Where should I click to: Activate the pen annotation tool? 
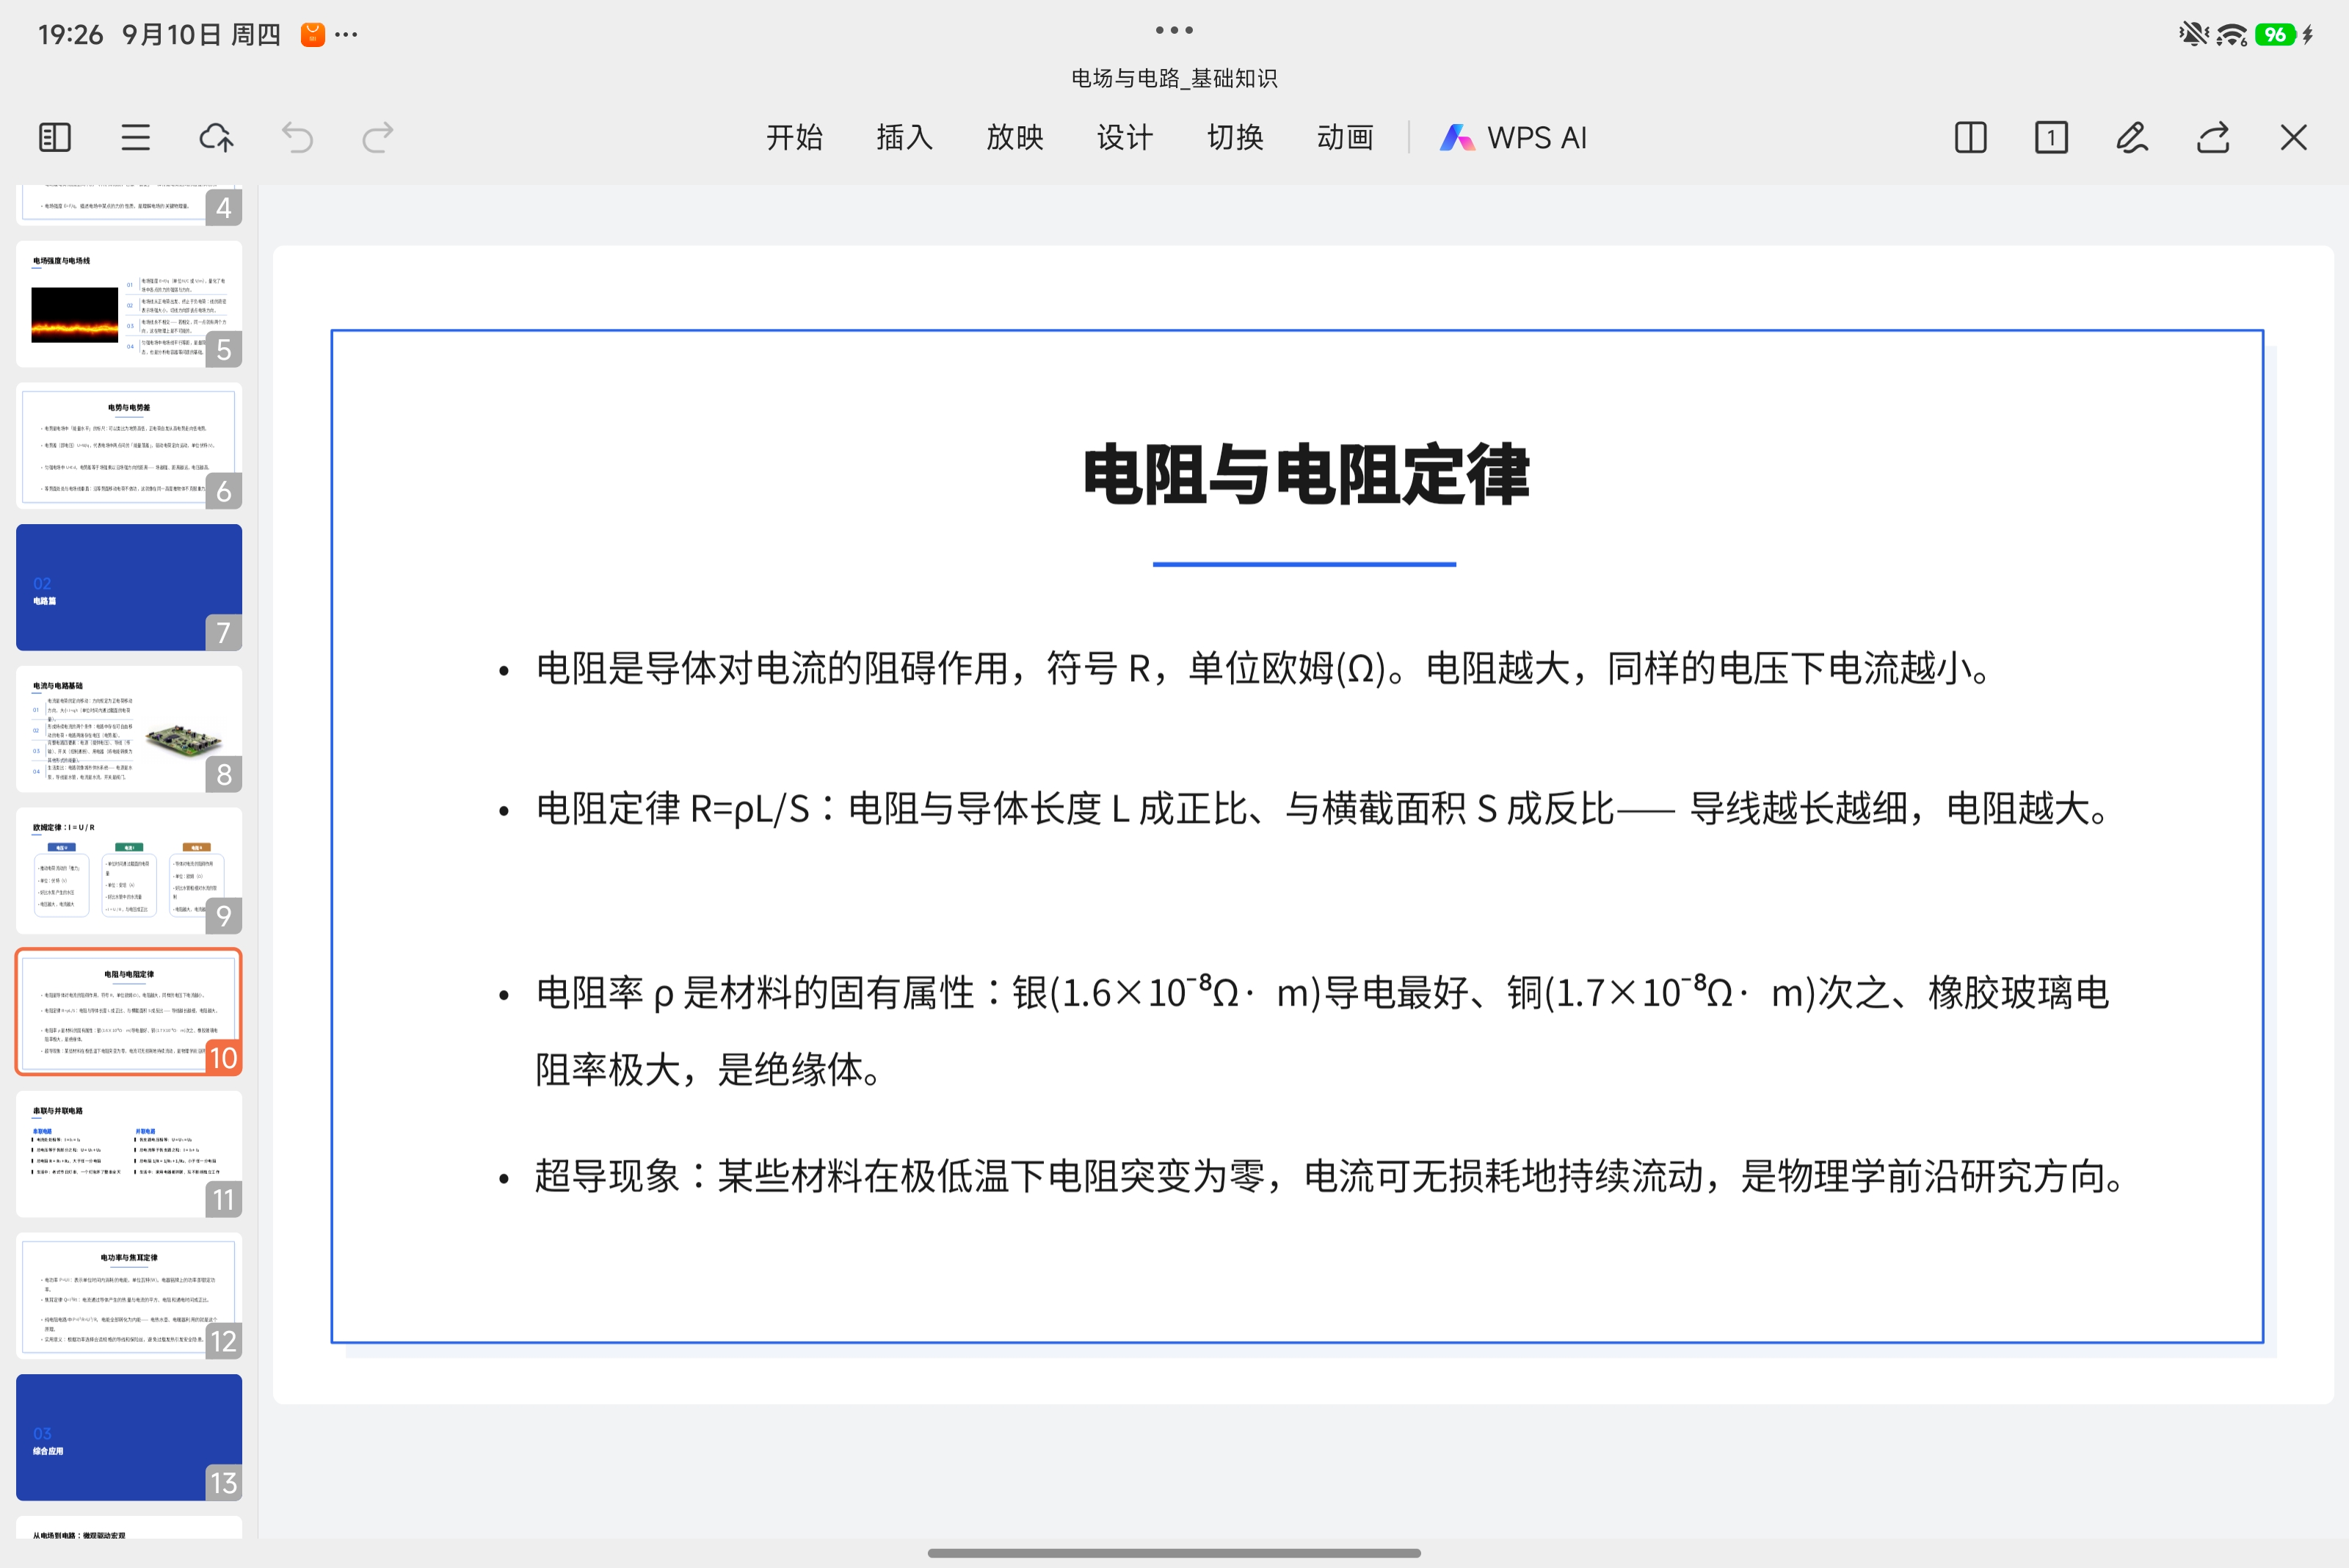click(2132, 137)
